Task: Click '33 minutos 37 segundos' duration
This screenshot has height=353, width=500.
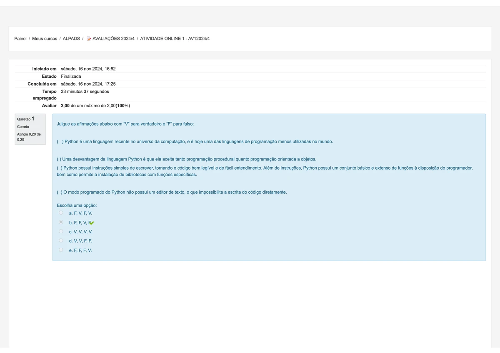Action: (85, 91)
